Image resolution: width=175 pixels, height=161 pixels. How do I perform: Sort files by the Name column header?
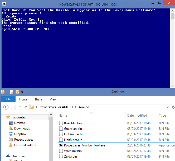[63, 116]
